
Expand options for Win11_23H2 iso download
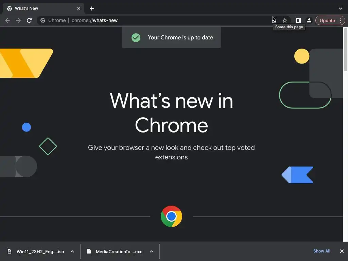[x=72, y=251]
